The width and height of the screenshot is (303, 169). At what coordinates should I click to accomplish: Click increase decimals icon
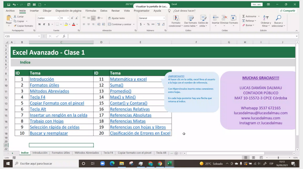click(x=159, y=24)
